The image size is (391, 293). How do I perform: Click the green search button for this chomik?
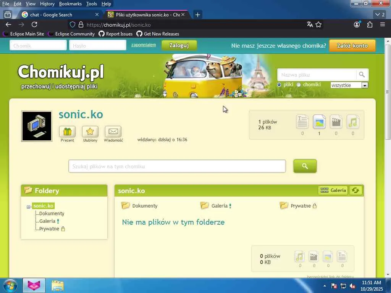click(305, 166)
